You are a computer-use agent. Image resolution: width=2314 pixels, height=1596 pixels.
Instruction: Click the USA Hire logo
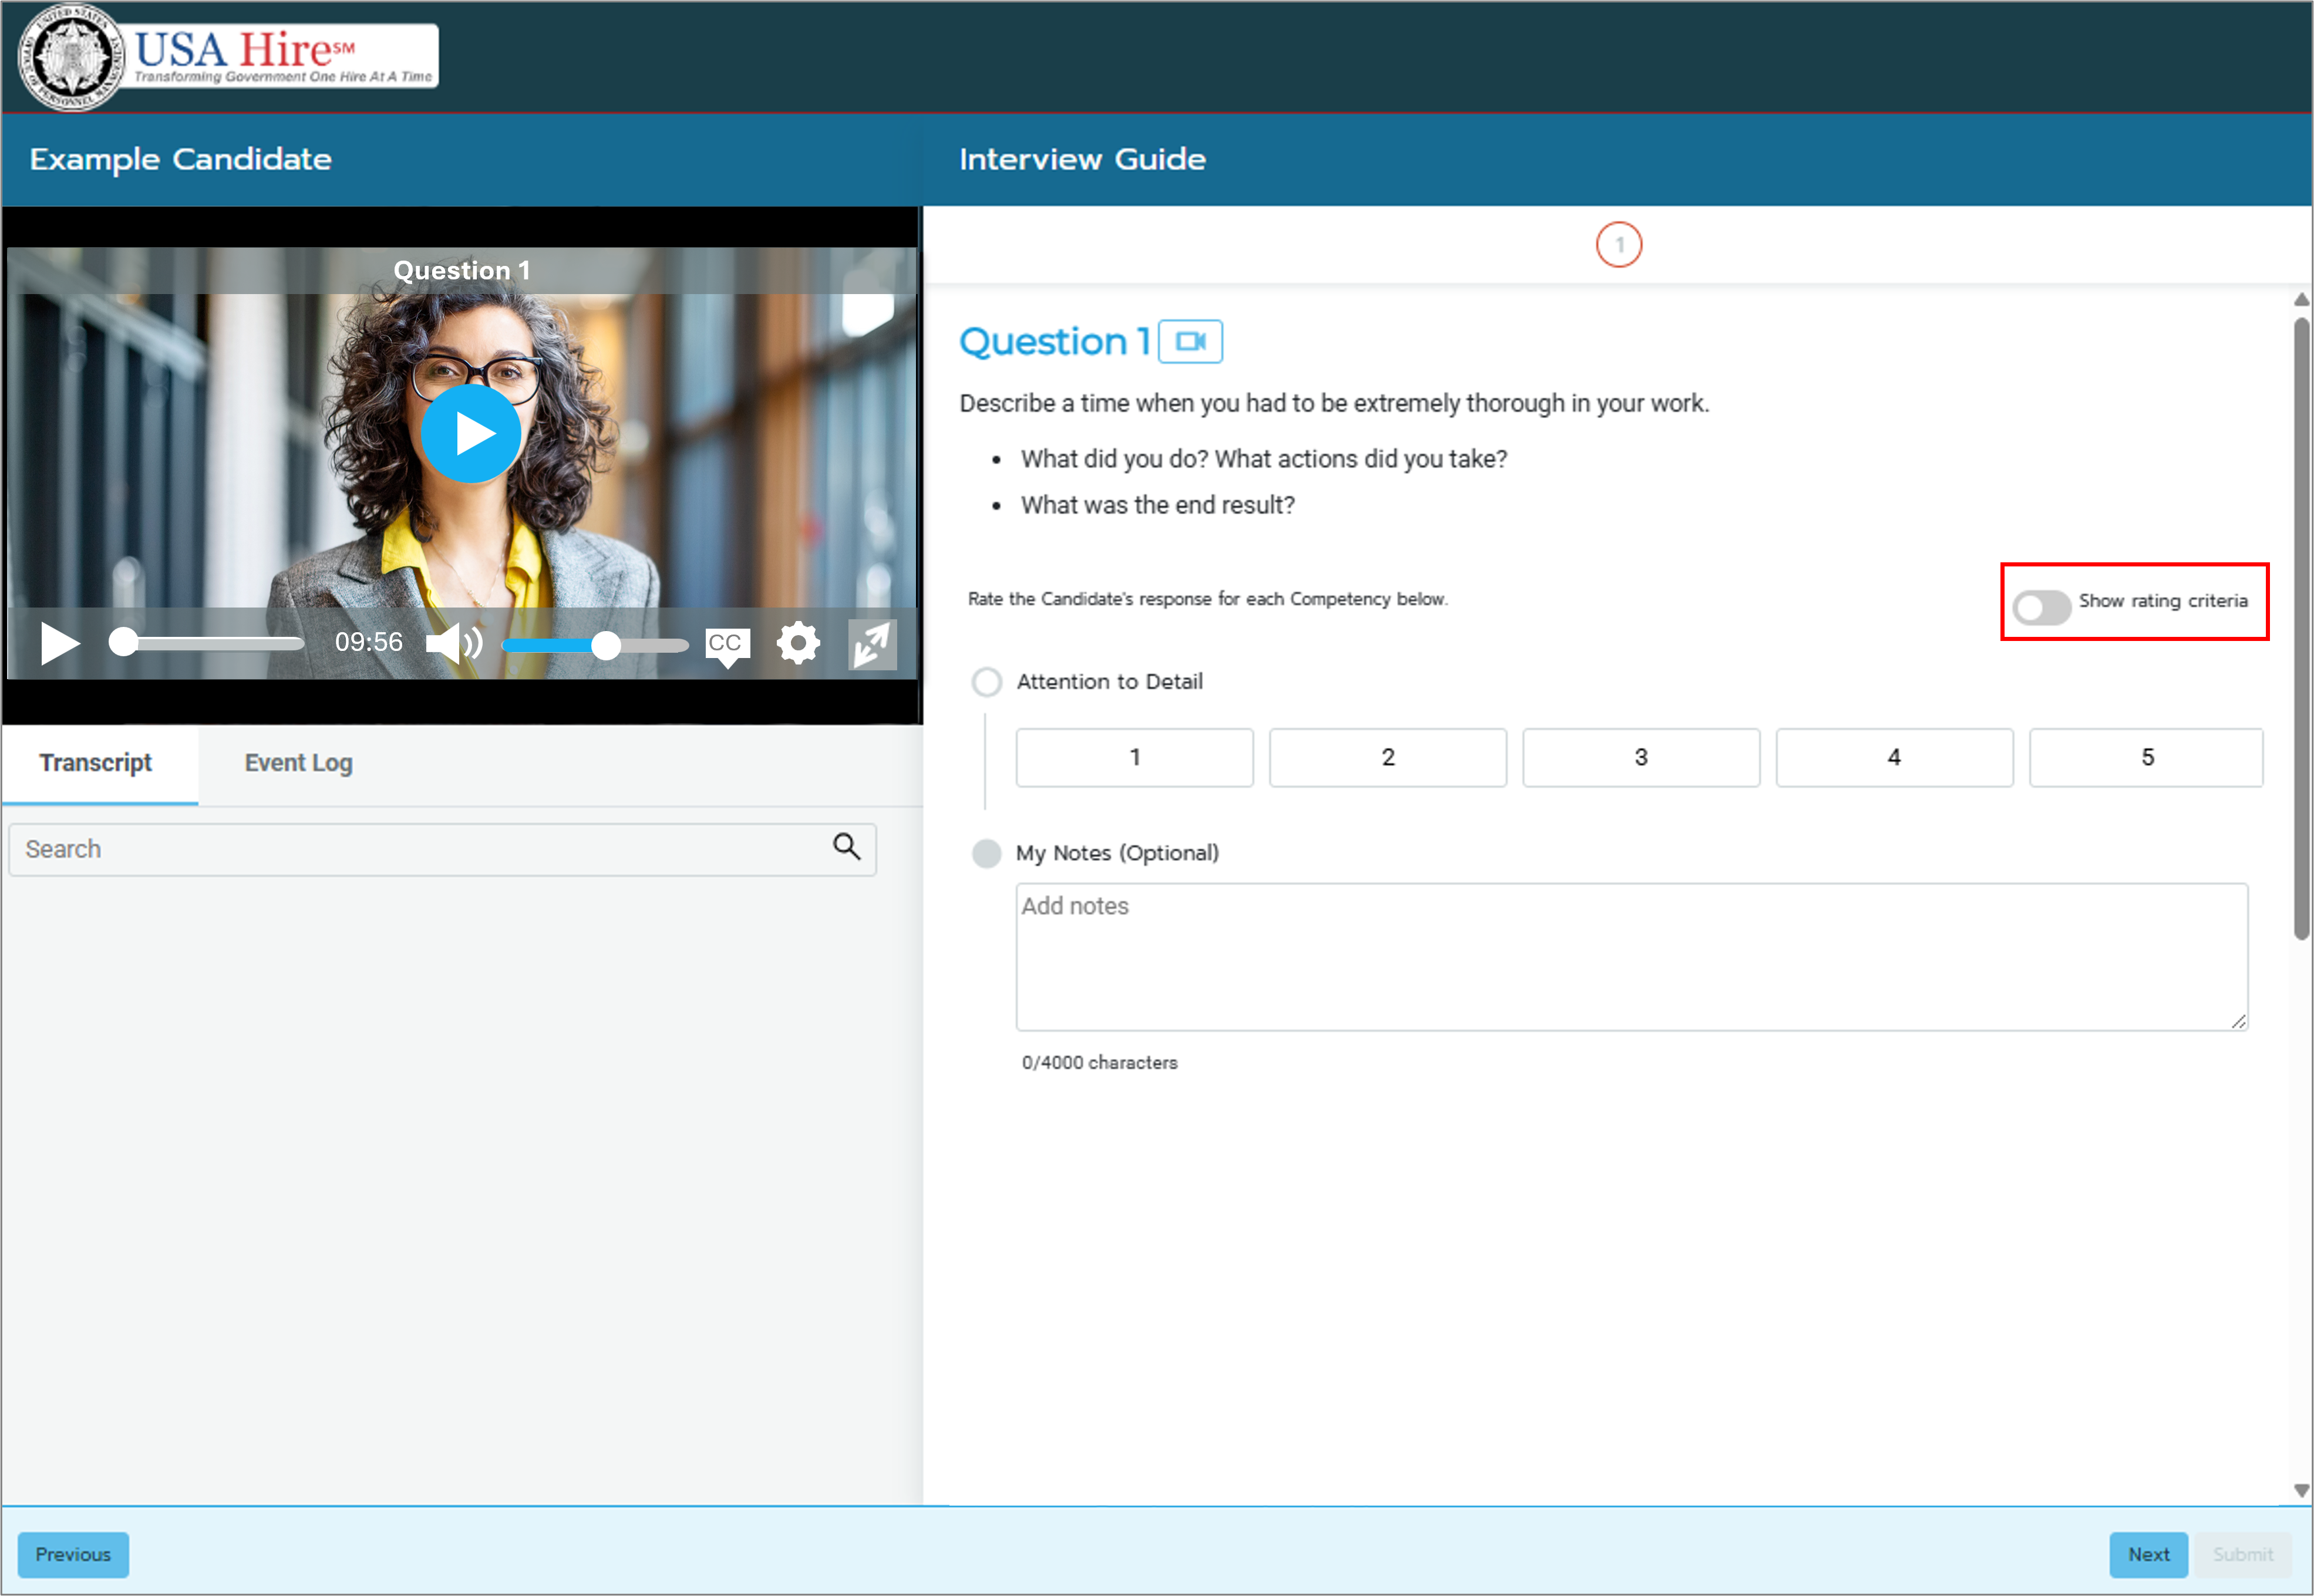point(229,56)
